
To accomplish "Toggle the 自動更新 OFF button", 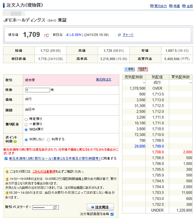I will pyautogui.click(x=142, y=69).
